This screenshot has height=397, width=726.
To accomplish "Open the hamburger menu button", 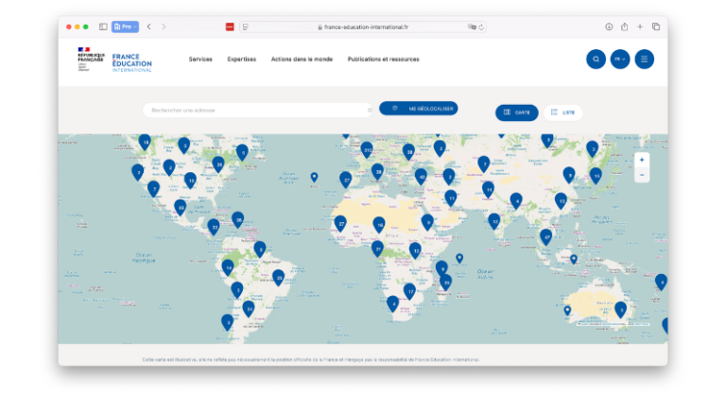I will click(644, 59).
